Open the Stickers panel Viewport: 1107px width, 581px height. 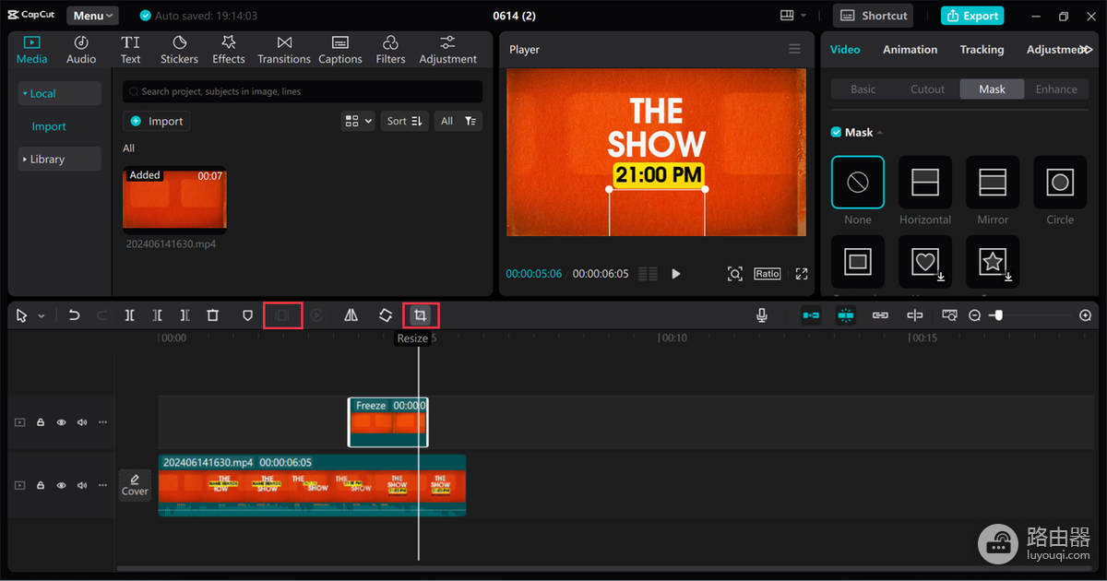point(179,50)
